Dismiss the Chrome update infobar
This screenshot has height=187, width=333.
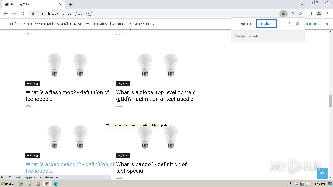pyautogui.click(x=327, y=24)
